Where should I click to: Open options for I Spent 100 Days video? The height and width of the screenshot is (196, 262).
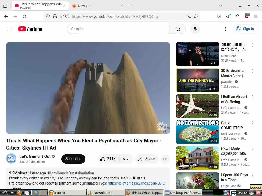pos(253,175)
